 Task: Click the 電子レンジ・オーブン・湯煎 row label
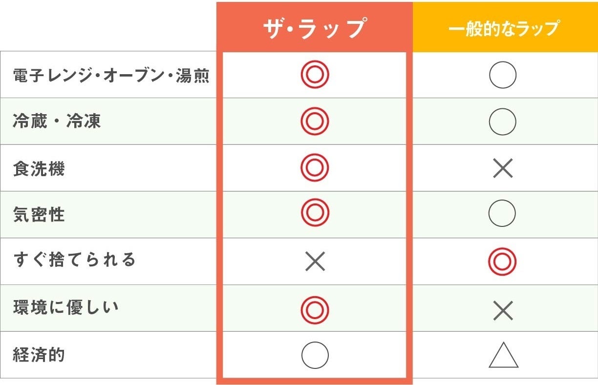tap(111, 76)
